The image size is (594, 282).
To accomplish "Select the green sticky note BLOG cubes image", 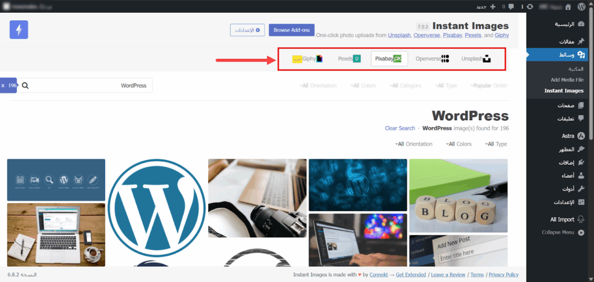I will tap(458, 196).
